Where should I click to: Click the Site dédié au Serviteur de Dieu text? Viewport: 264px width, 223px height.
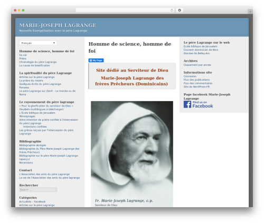tap(132, 70)
